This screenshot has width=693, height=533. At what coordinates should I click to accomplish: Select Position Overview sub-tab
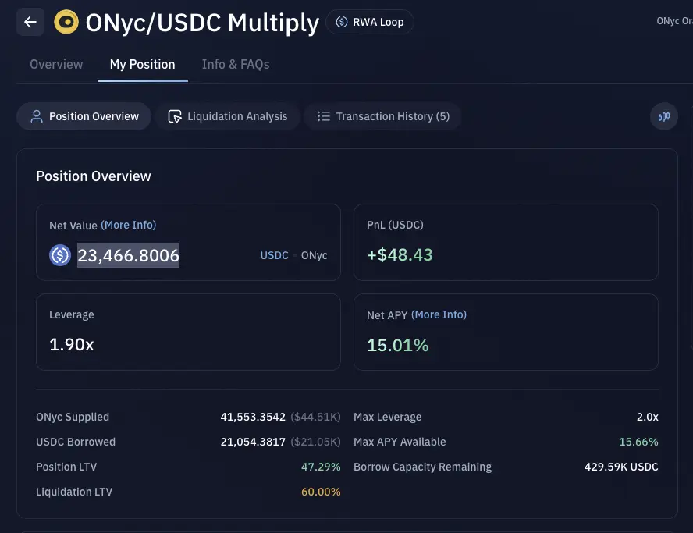(x=84, y=116)
